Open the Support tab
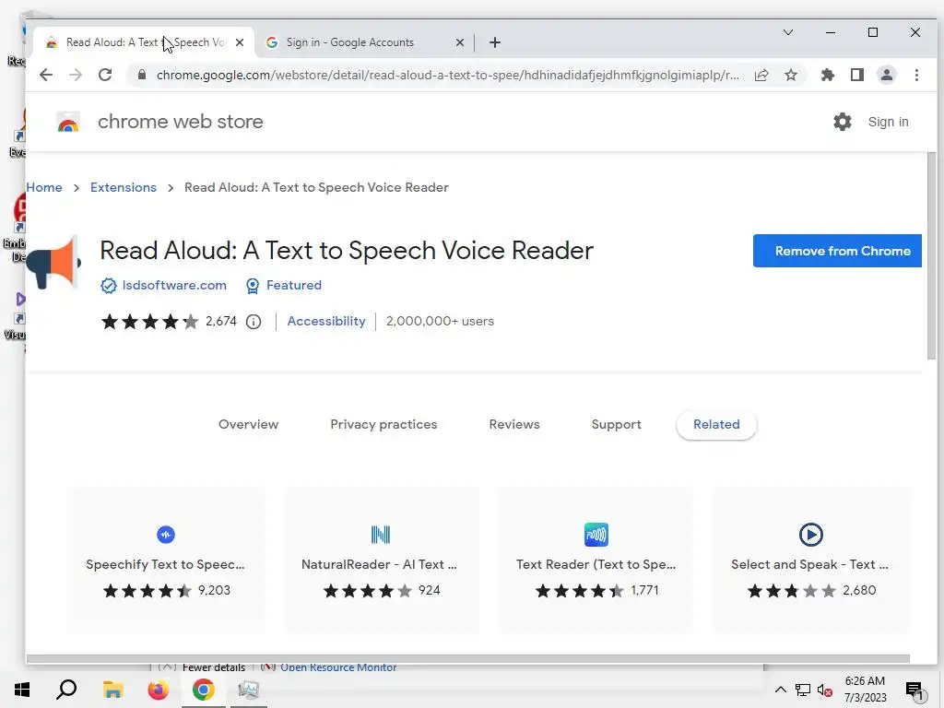The height and width of the screenshot is (708, 944). (x=616, y=424)
